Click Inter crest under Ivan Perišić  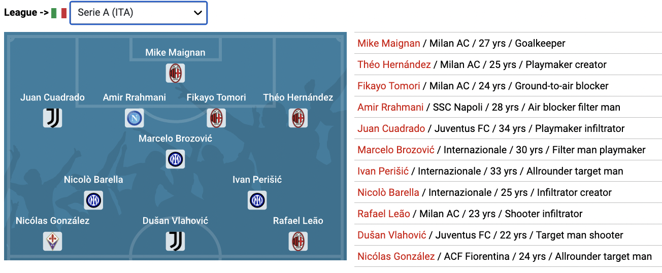(257, 200)
